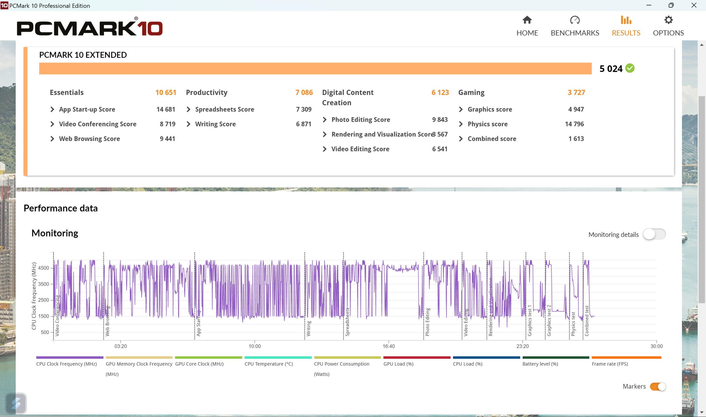Screen dimensions: 706x417
Task: Enable the Monitoring details toggle
Action: 654,234
